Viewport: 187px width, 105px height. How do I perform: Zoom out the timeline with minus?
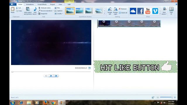coord(158,97)
